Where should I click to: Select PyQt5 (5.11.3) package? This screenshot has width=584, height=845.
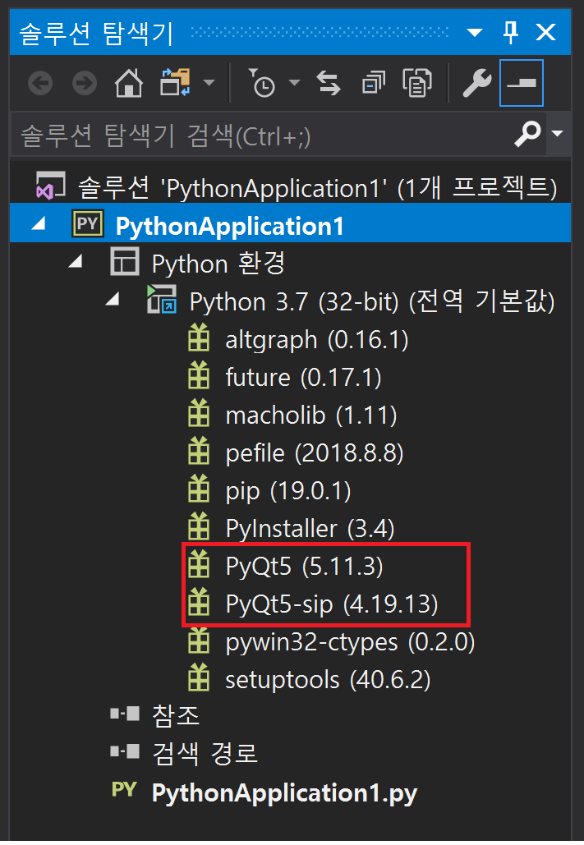coord(304,567)
